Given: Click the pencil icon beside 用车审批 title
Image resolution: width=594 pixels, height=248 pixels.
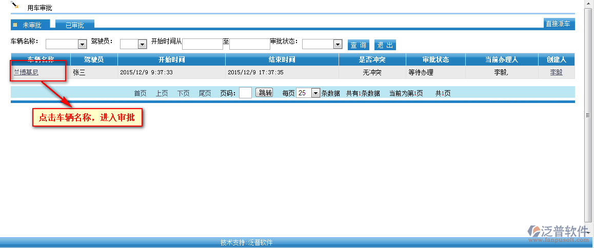Looking at the screenshot, I should pyautogui.click(x=14, y=5).
